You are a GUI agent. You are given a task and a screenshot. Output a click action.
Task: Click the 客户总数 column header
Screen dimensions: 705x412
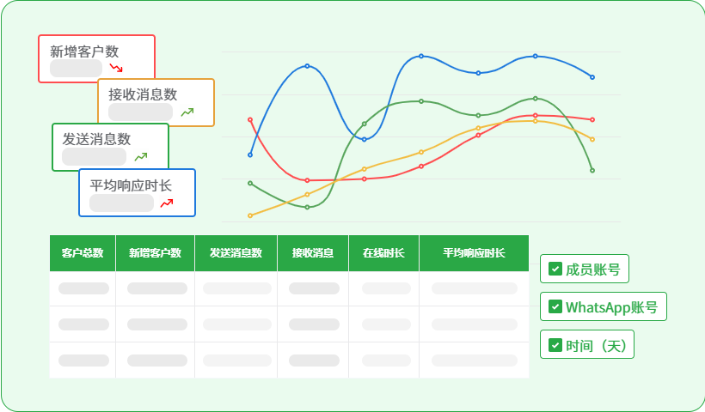click(83, 253)
